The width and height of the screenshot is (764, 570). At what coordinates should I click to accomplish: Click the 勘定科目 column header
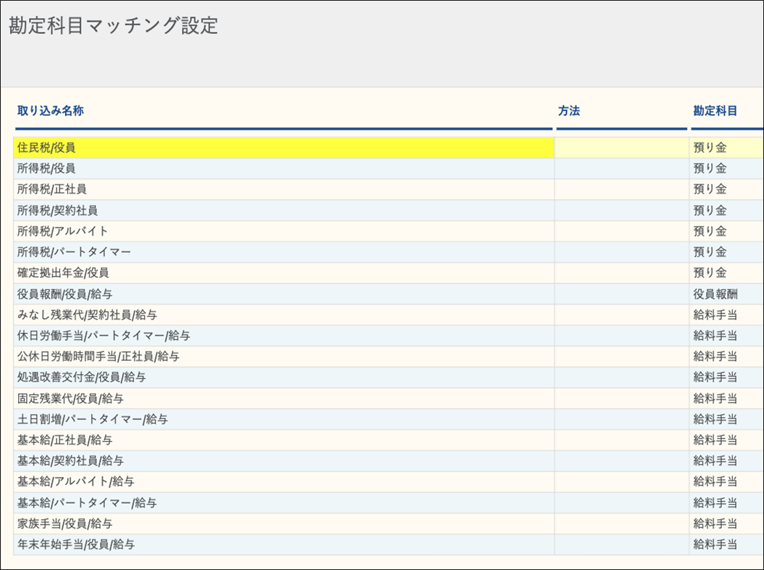pyautogui.click(x=715, y=111)
